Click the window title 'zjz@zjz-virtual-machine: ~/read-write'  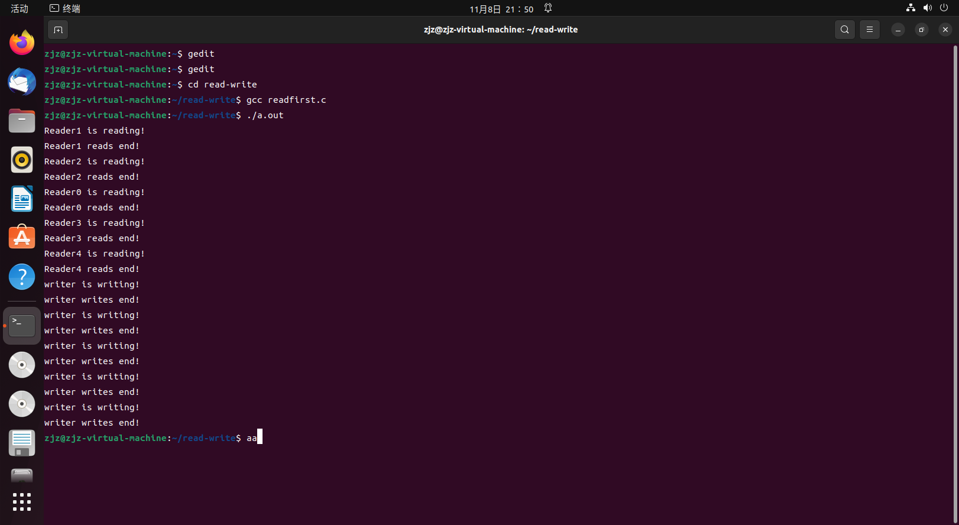point(501,30)
